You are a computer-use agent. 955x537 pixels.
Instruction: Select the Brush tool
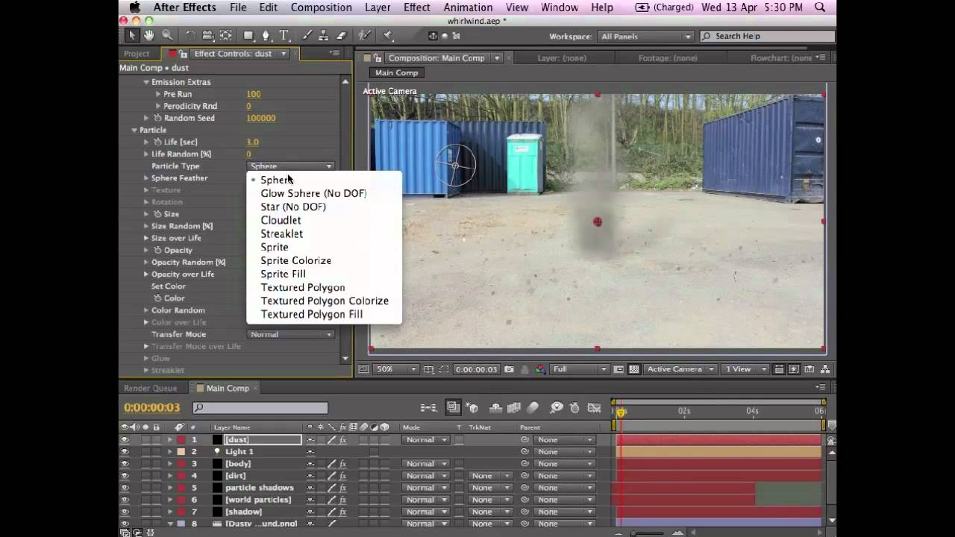[307, 35]
